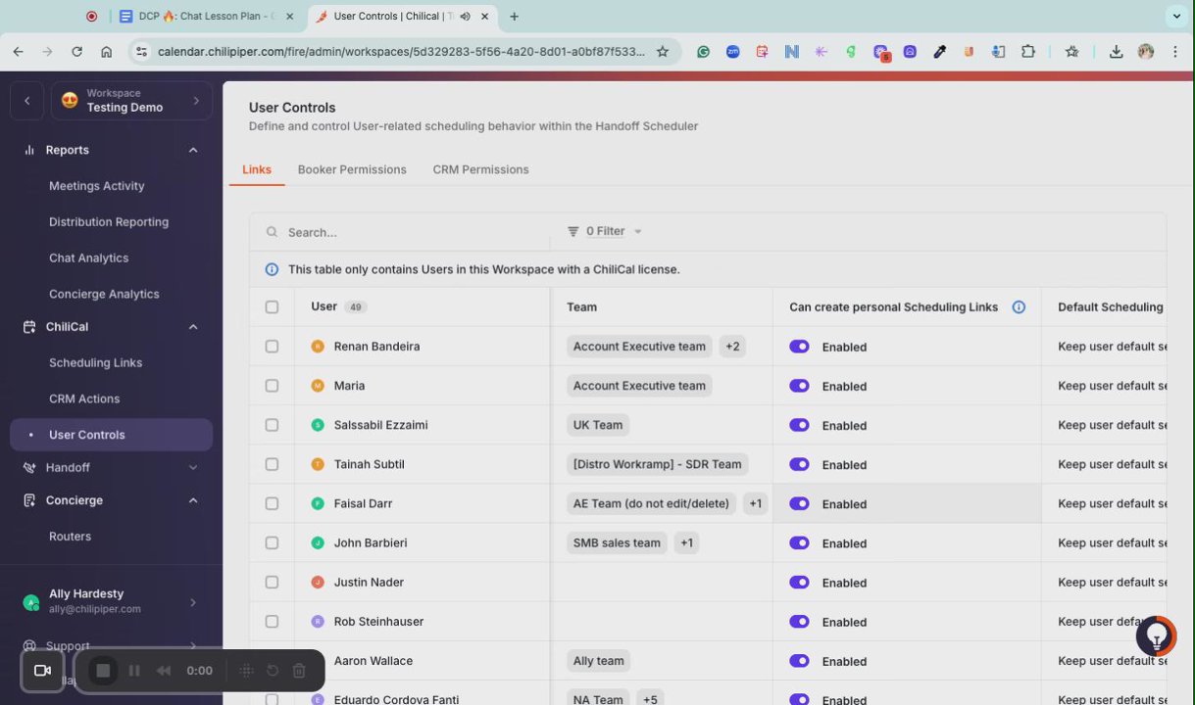Open the 0 Filter dropdown
1195x705 pixels.
pyautogui.click(x=605, y=232)
